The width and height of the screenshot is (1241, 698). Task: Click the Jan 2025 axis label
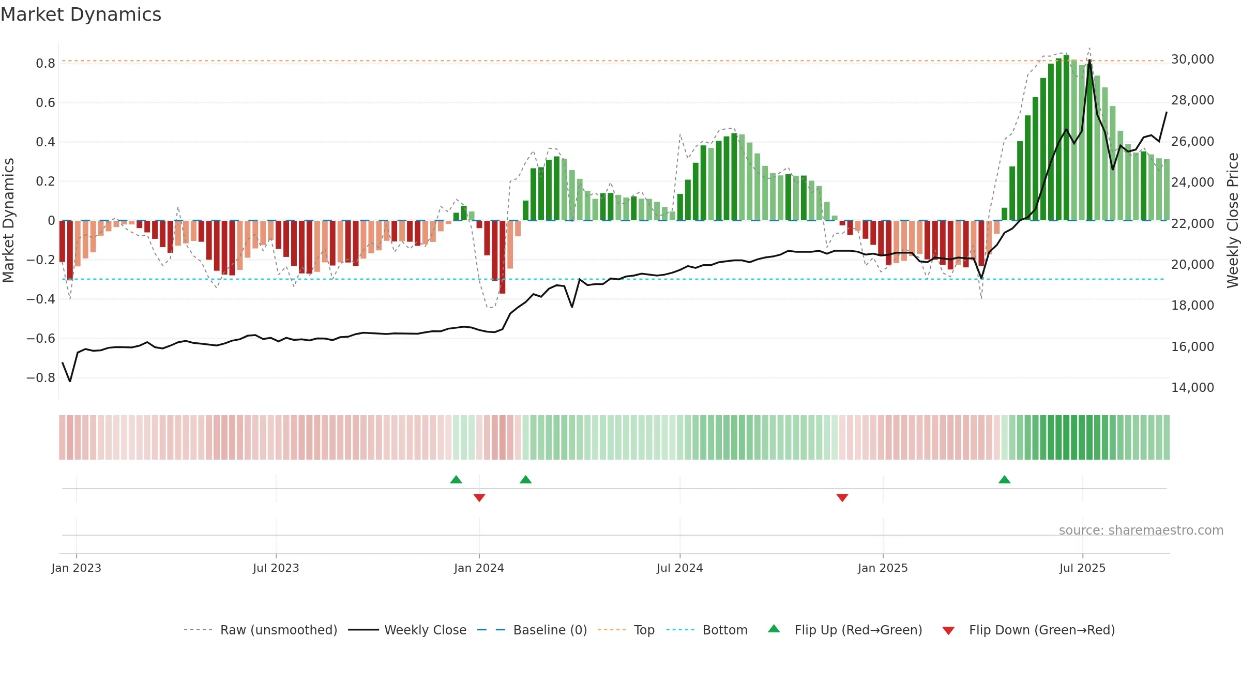[x=883, y=568]
